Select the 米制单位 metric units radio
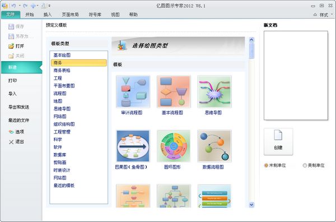 click(266, 165)
